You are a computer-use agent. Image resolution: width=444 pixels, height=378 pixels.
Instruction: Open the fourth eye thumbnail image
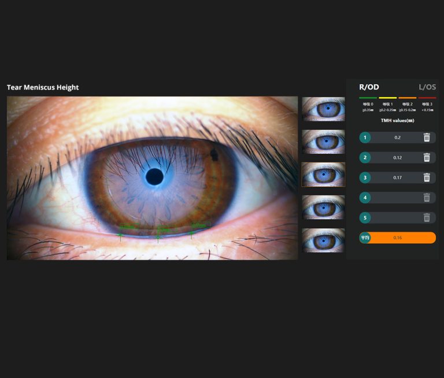[323, 207]
